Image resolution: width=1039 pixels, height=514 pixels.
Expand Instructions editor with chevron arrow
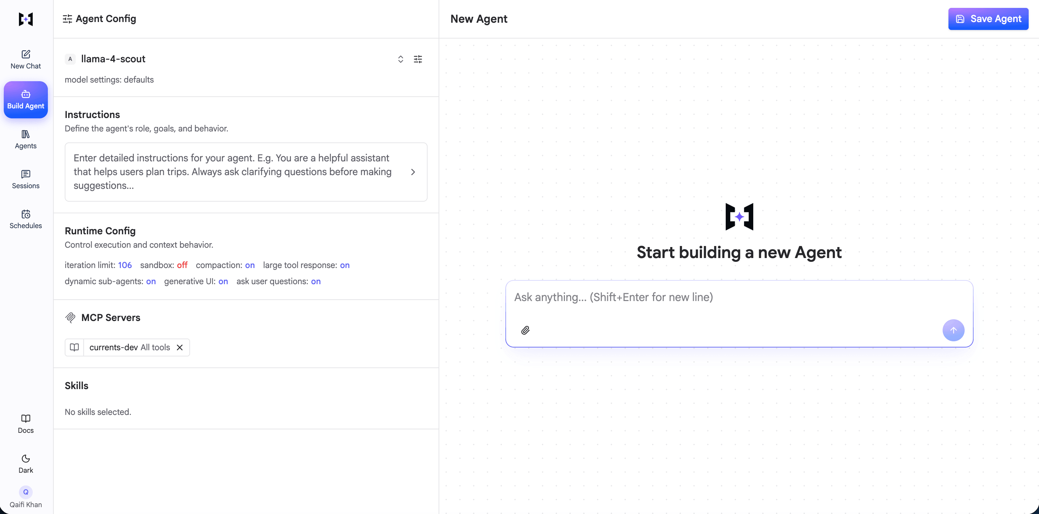[x=413, y=172]
